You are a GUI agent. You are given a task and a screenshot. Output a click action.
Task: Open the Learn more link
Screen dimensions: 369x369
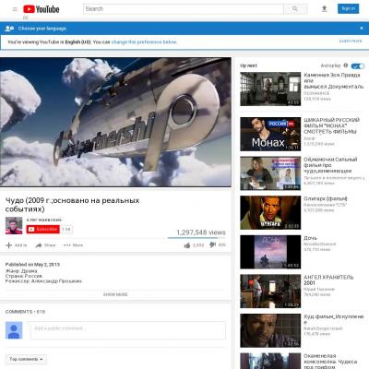351,41
